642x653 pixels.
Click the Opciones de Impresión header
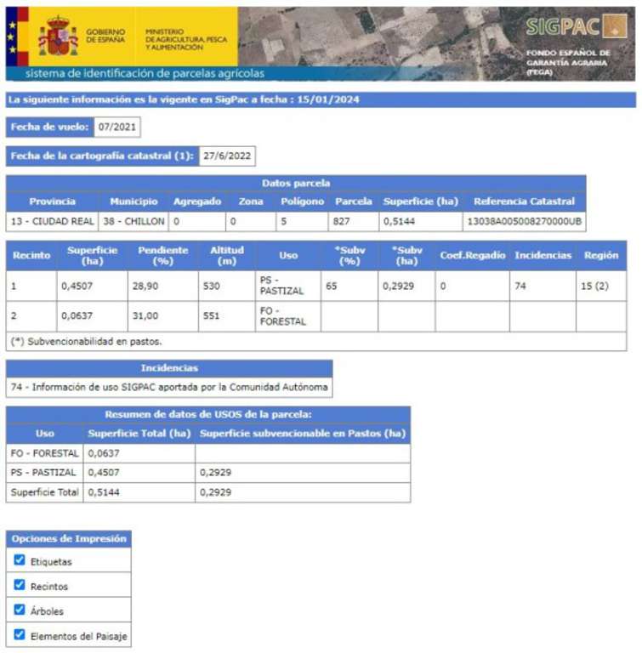tap(69, 538)
